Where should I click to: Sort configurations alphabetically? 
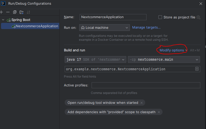click(x=28, y=12)
